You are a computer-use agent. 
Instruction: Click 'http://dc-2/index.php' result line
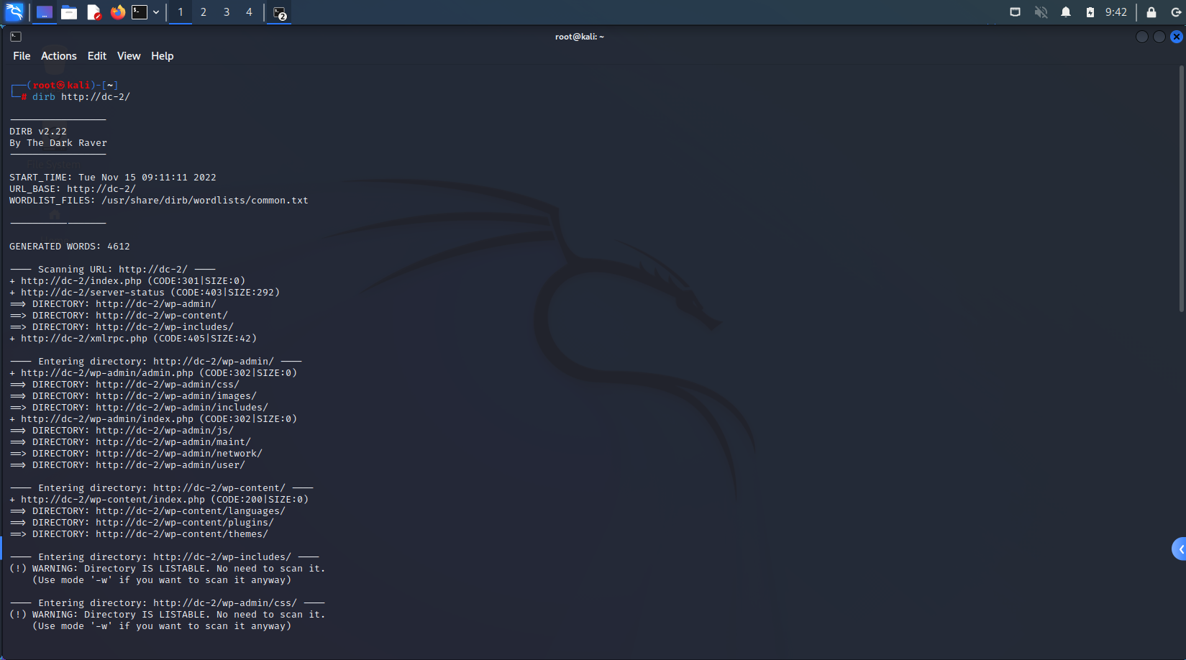(127, 281)
